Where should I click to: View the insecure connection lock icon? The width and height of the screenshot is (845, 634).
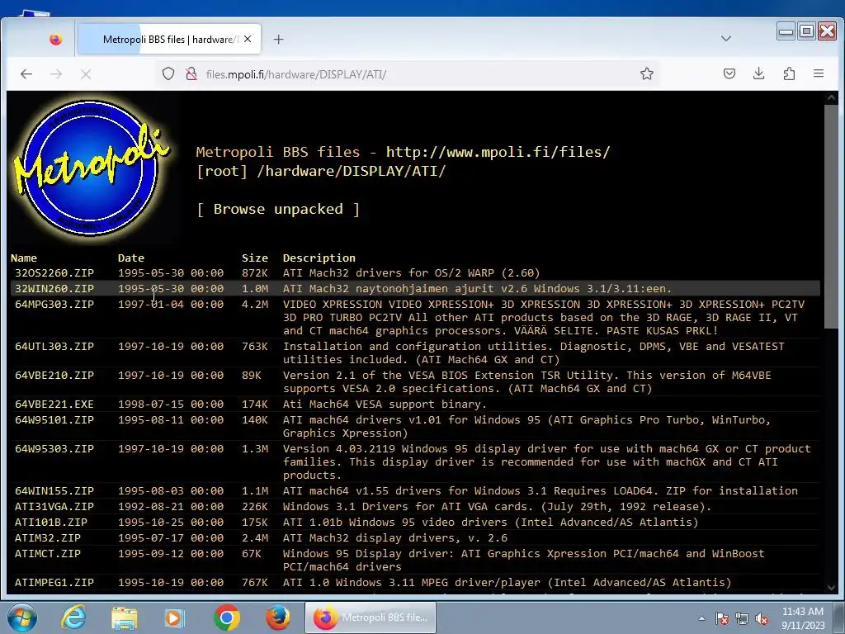pos(191,73)
